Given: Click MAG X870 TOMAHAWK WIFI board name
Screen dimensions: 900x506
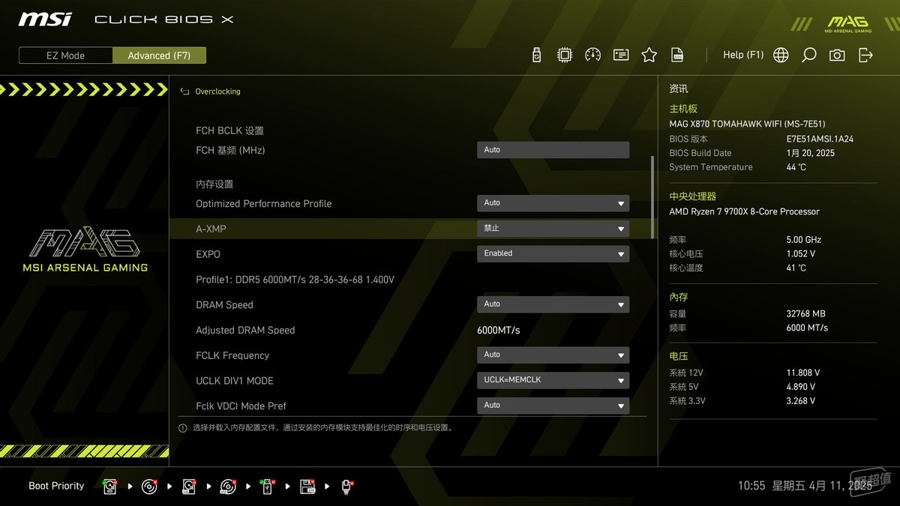Looking at the screenshot, I should (747, 124).
